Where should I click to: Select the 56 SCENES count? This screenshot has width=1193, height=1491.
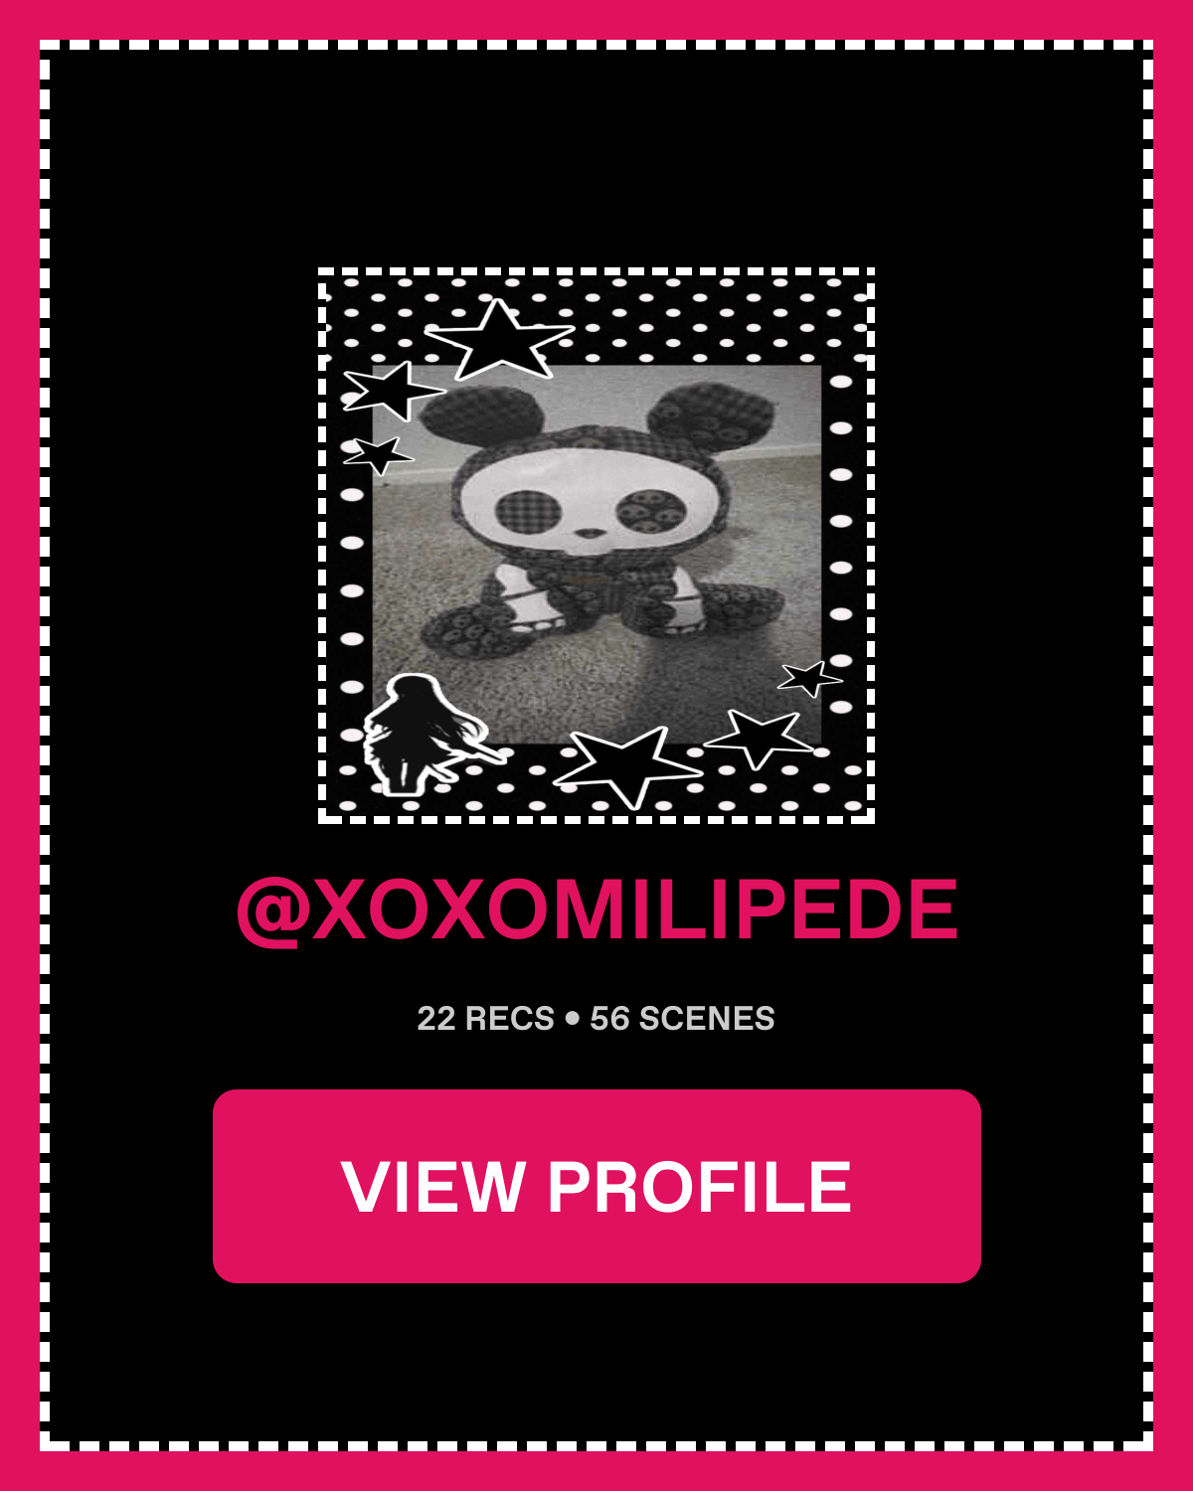[x=682, y=1019]
